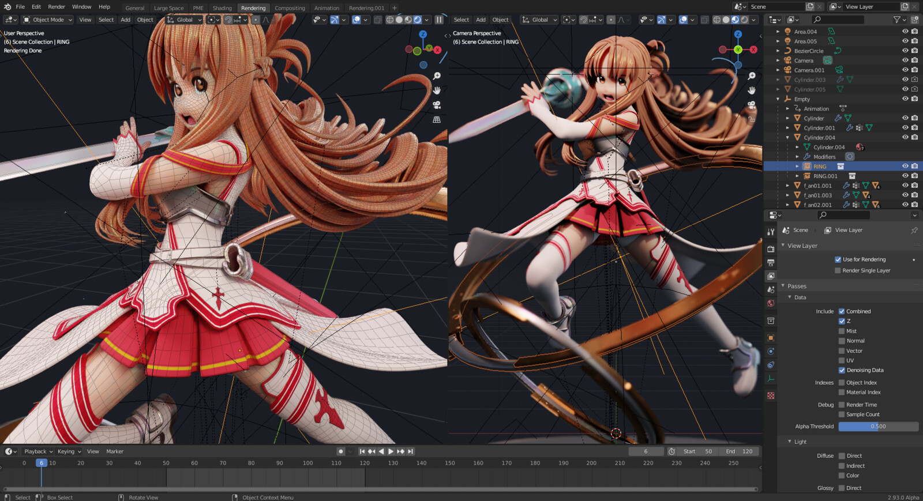923x501 pixels.
Task: Toggle proportional editing icon in camera viewport
Action: 611,20
